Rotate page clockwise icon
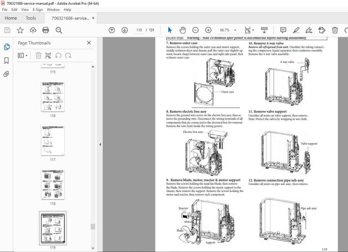Image resolution: width=348 pixels, height=252 pixels. pyautogui.click(x=68, y=55)
